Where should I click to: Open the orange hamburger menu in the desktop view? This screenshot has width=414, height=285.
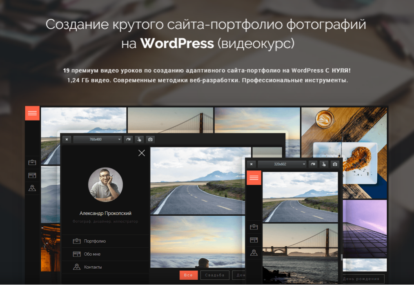click(x=32, y=113)
